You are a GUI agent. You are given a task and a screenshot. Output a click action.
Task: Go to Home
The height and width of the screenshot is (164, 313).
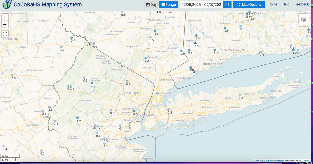[x=273, y=4]
